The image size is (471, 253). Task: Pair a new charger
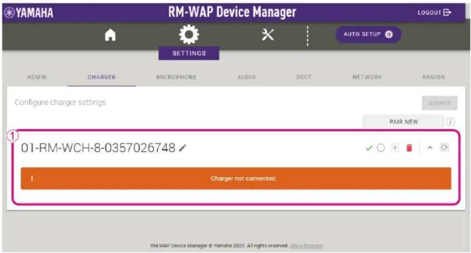coord(403,121)
